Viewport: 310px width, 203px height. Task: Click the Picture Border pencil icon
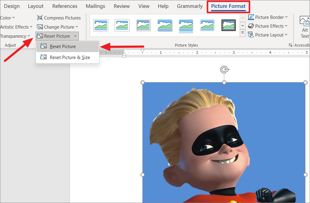pos(251,17)
